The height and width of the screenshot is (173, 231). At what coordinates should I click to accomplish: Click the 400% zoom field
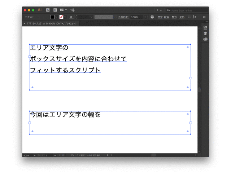[x=28, y=155]
